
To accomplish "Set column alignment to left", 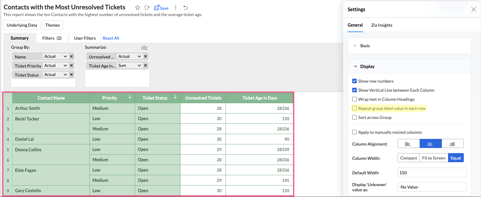I will (408, 143).
